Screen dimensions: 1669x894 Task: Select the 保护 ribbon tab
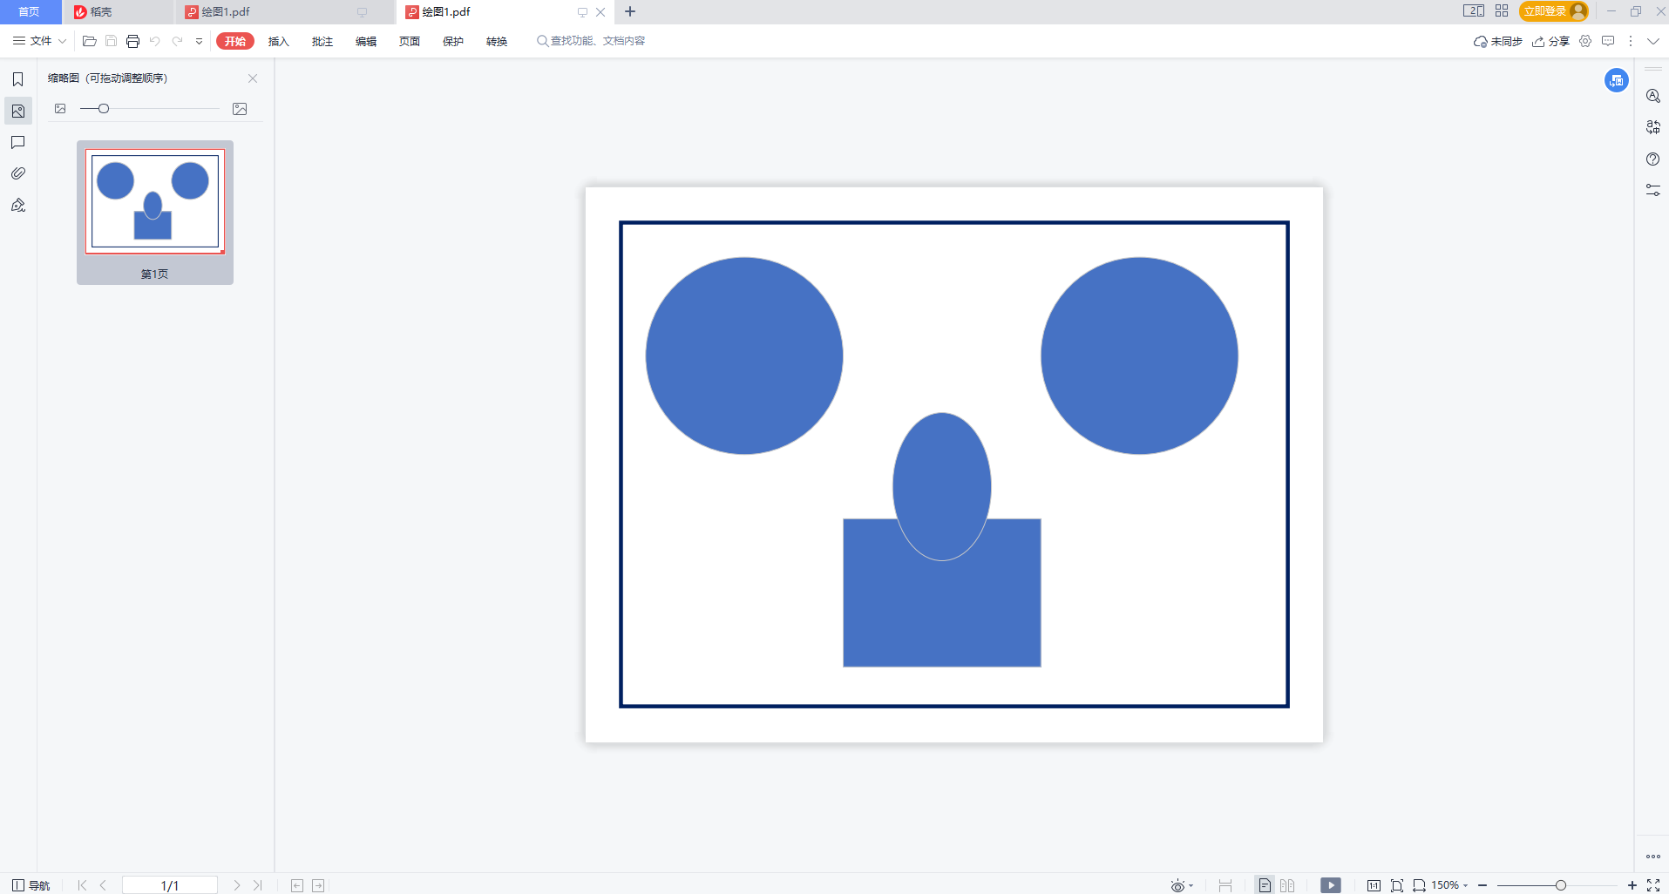tap(453, 41)
